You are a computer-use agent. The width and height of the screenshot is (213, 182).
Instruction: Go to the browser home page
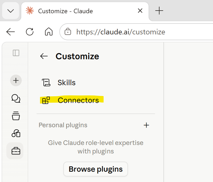[x=49, y=31]
